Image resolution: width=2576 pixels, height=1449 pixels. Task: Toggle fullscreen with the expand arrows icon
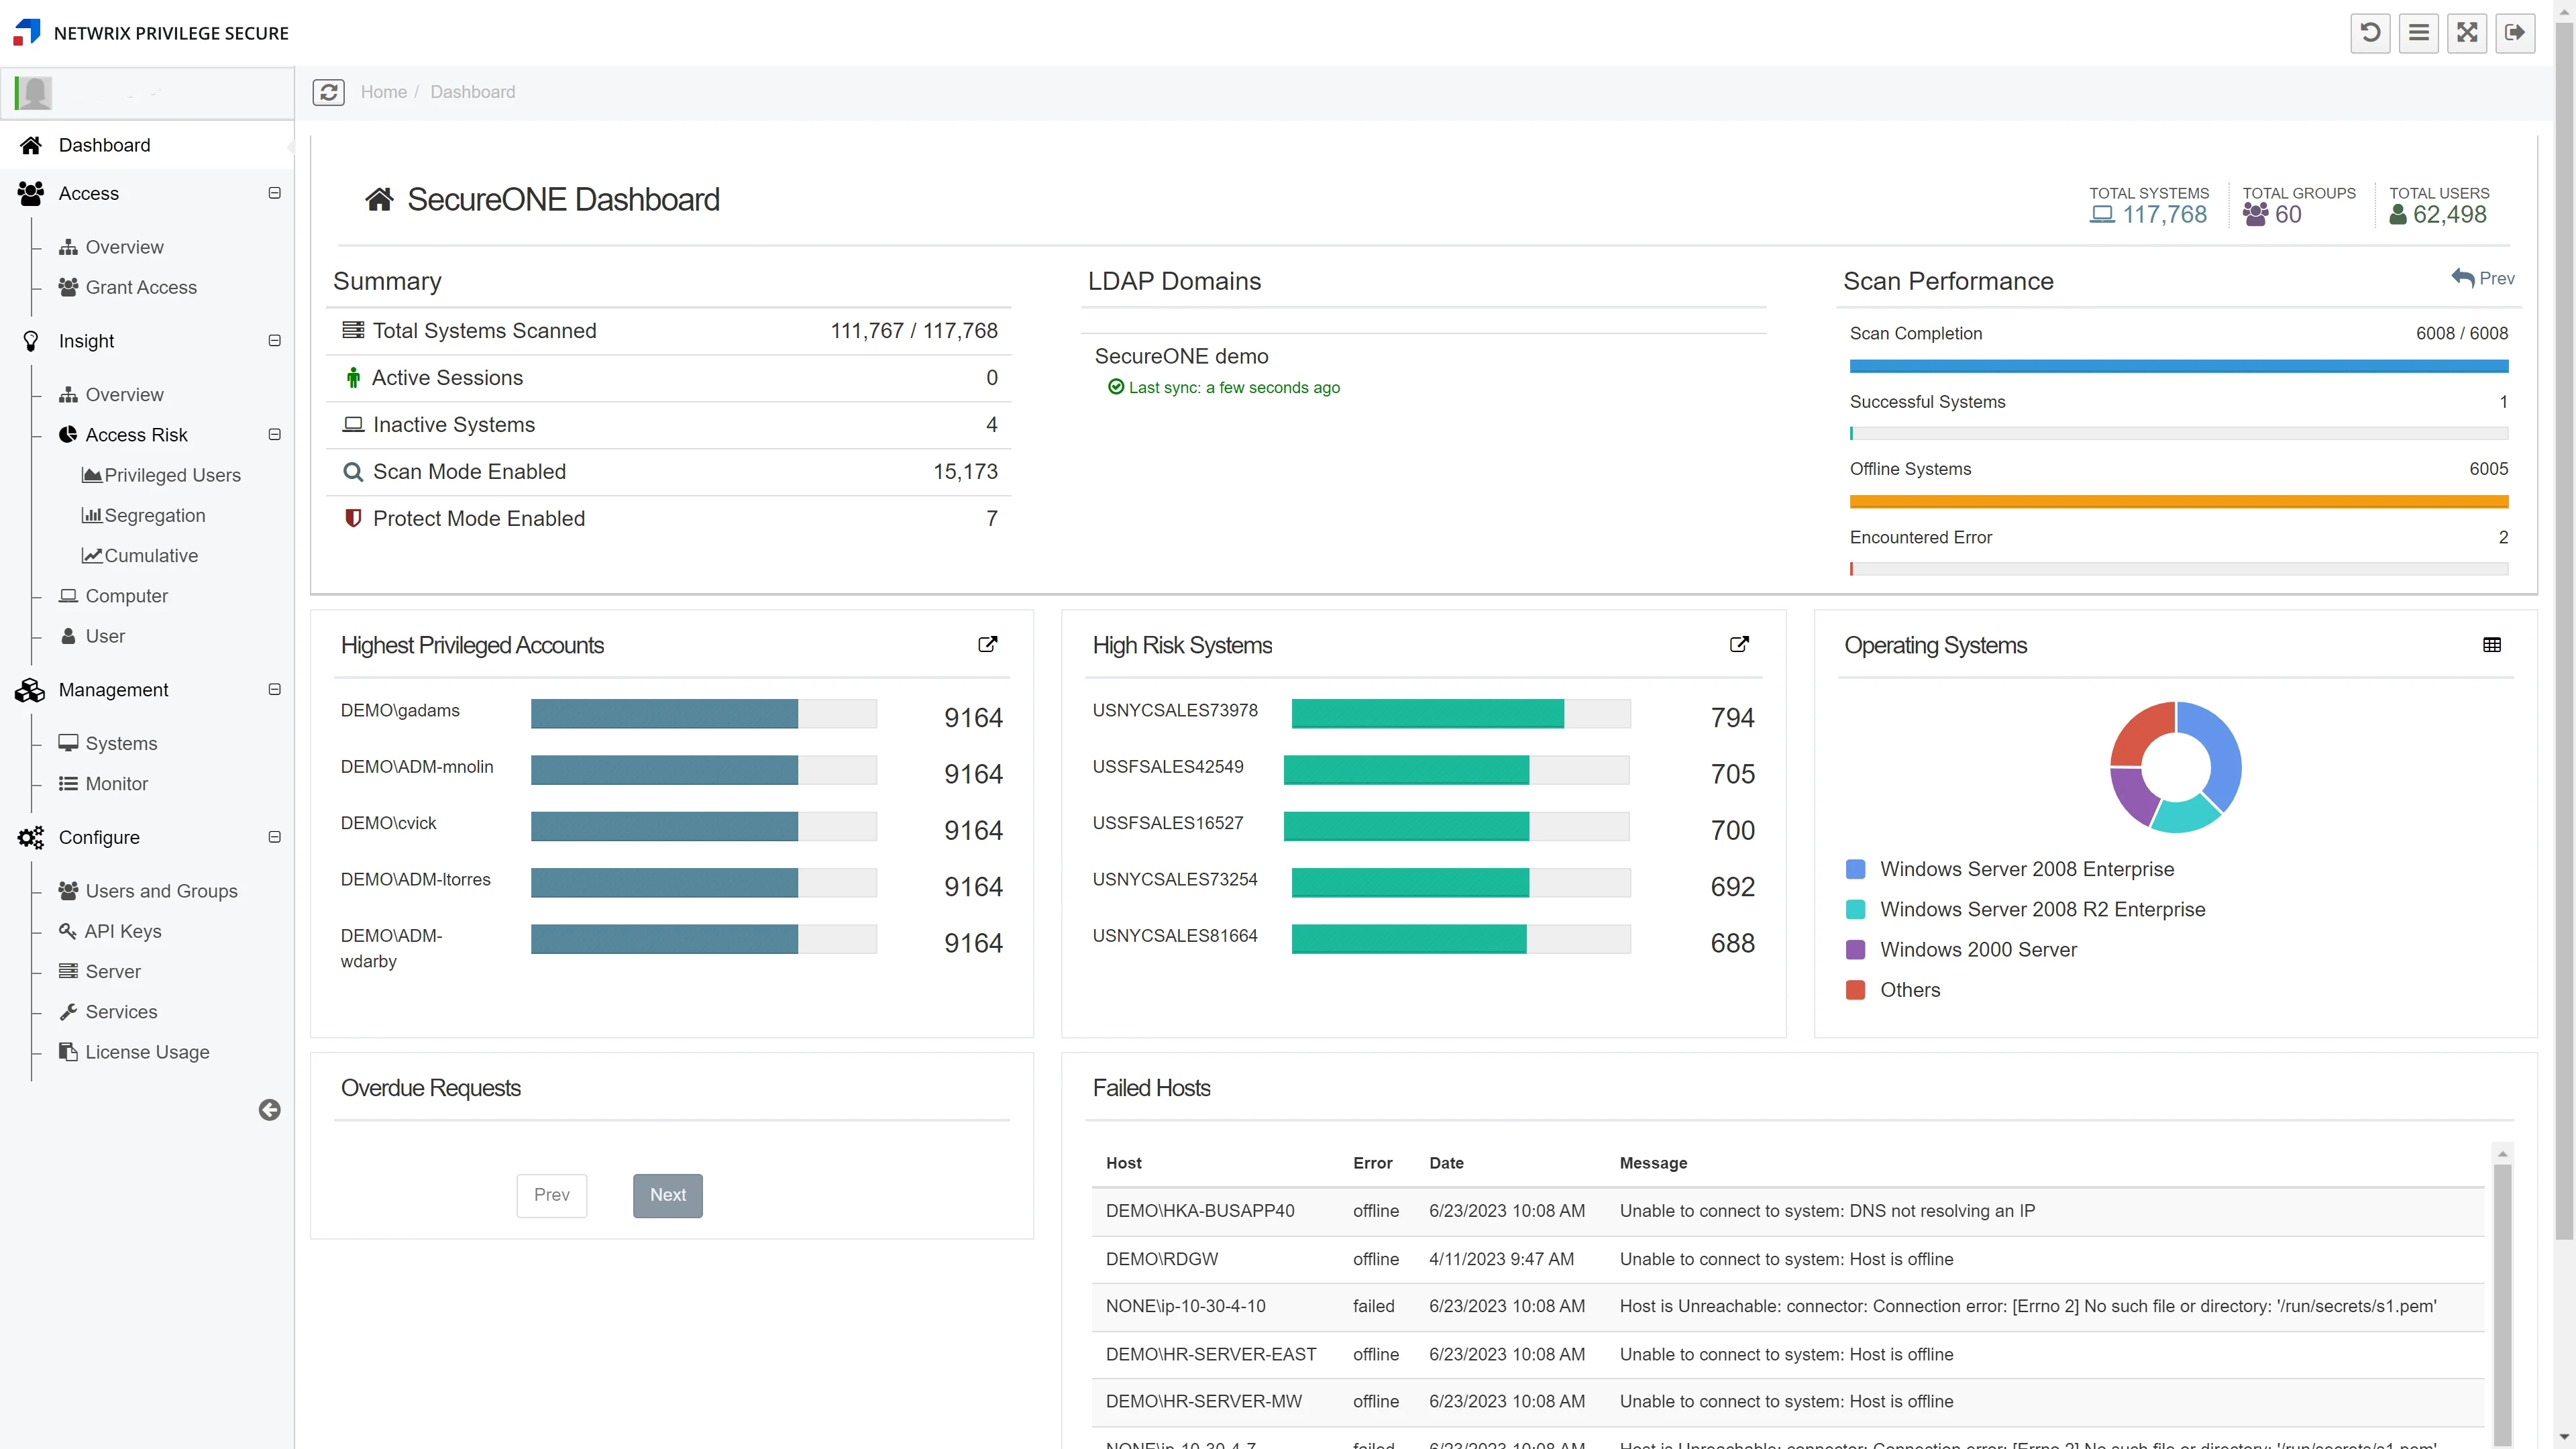point(2467,33)
